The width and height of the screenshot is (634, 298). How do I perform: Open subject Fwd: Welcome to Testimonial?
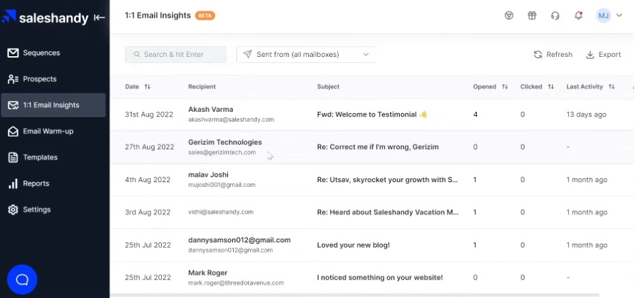[372, 114]
